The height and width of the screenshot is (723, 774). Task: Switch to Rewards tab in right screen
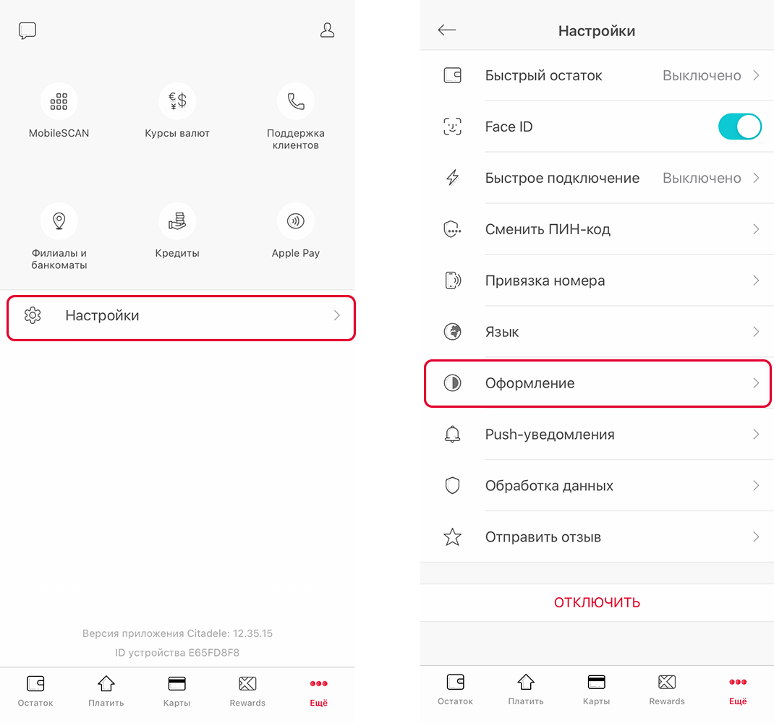point(667,690)
